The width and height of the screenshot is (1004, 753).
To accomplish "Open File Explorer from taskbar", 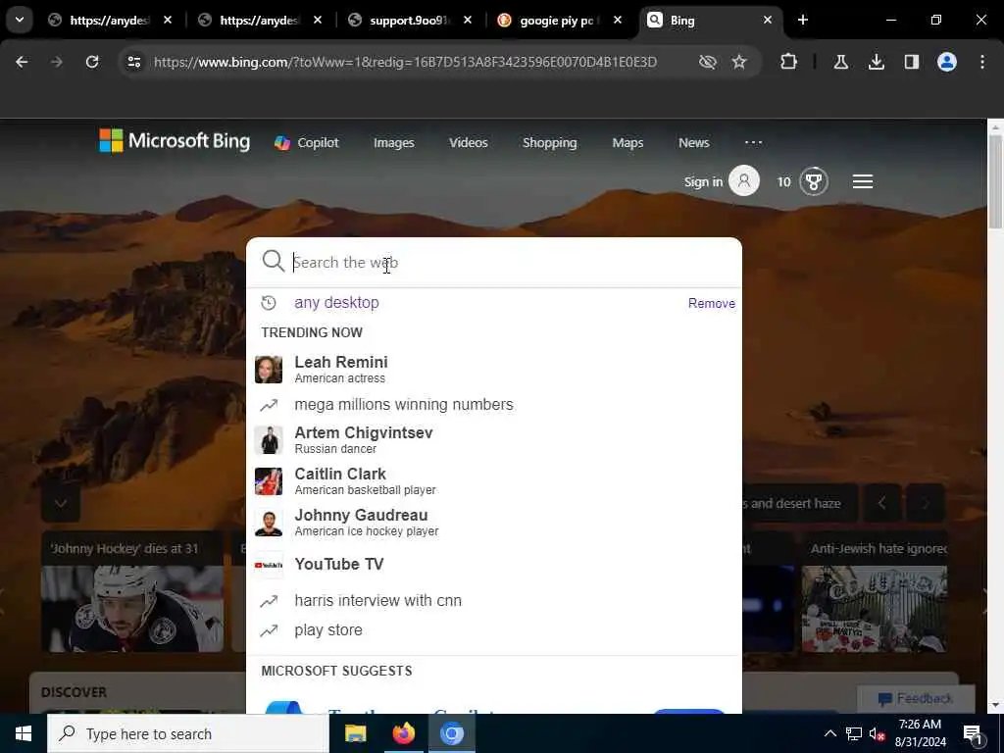I will point(355,733).
